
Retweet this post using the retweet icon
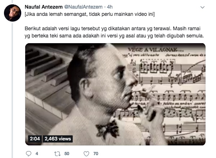[x=57, y=154]
